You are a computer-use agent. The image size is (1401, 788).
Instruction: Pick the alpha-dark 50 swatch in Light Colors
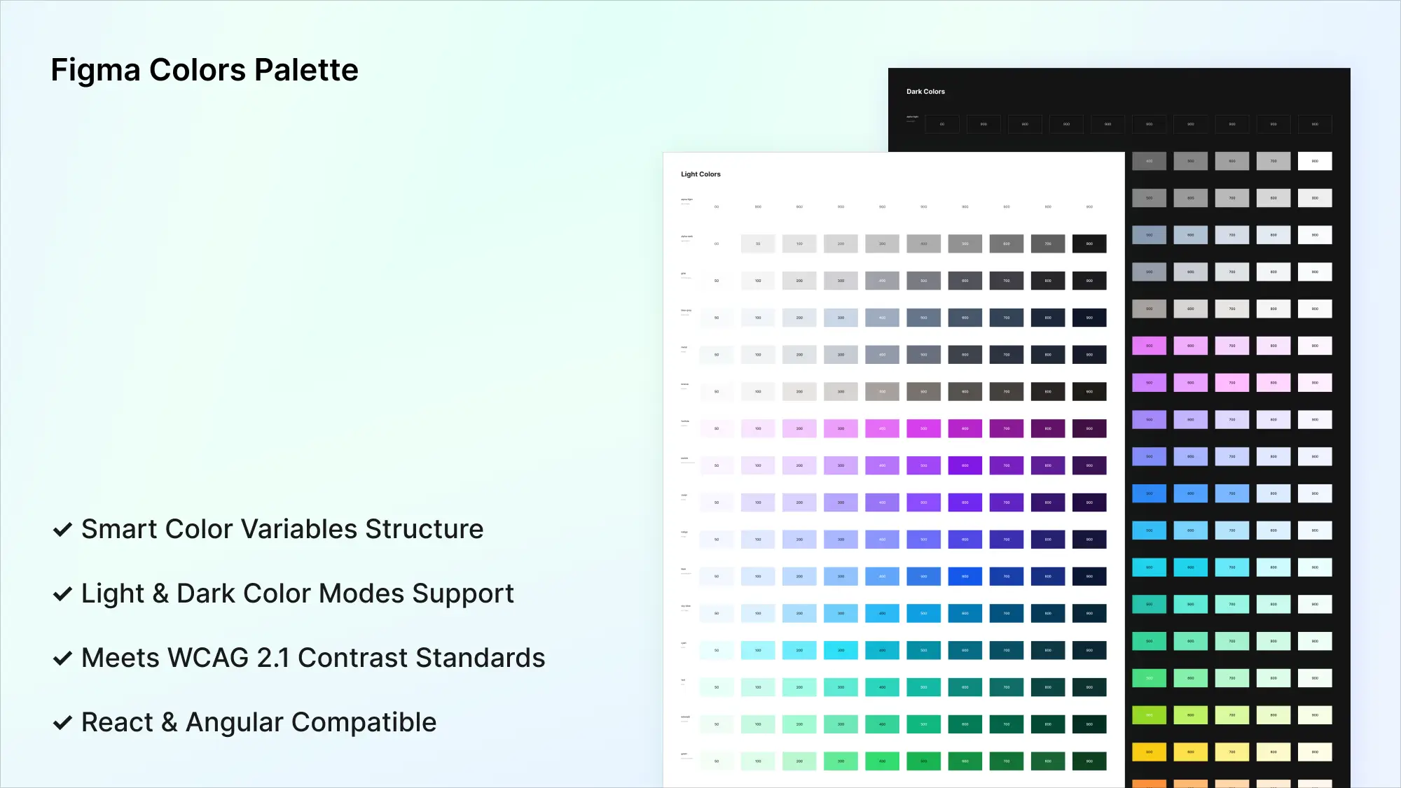click(x=758, y=244)
